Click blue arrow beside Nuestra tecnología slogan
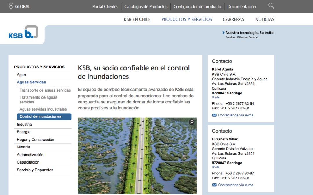Image resolution: width=313 pixels, height=195 pixels. click(223, 33)
